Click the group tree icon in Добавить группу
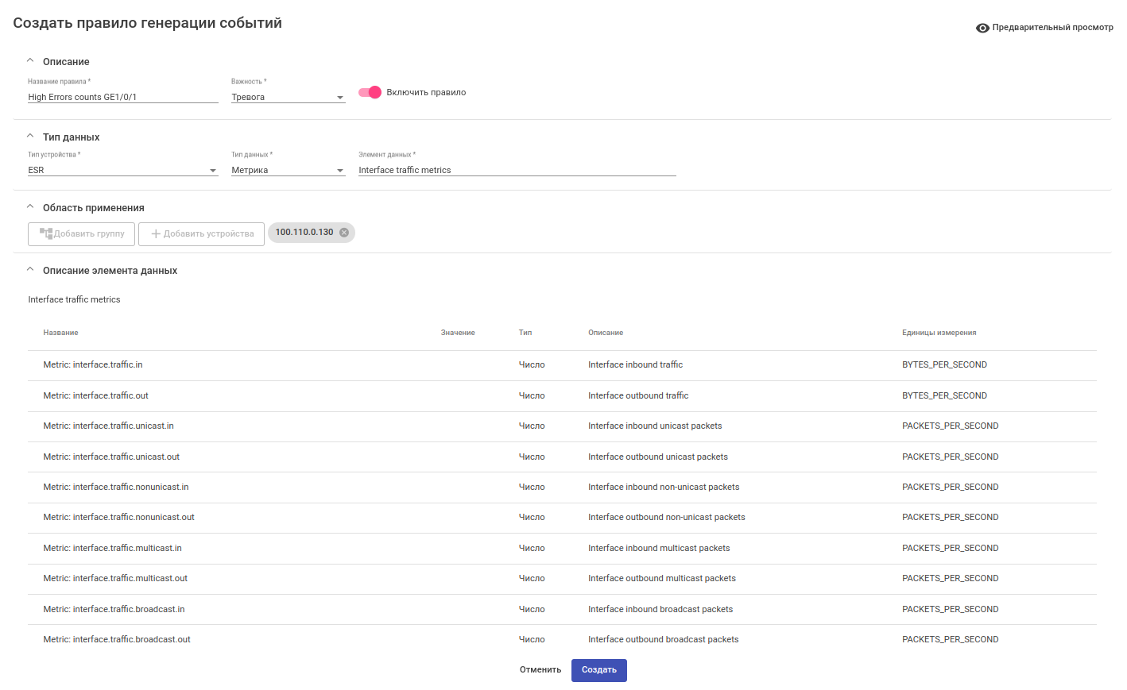 coord(46,233)
